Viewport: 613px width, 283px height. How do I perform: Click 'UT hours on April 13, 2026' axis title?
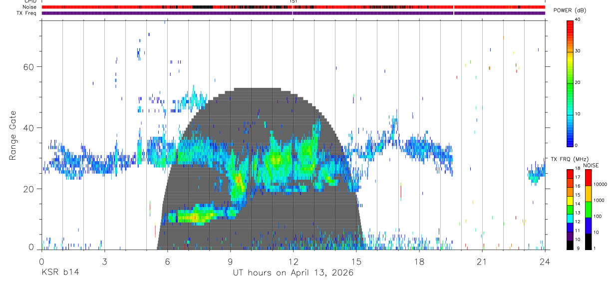[x=293, y=273]
